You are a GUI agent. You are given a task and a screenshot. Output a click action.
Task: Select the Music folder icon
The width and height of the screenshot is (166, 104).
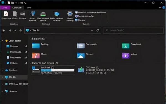pos(36,55)
